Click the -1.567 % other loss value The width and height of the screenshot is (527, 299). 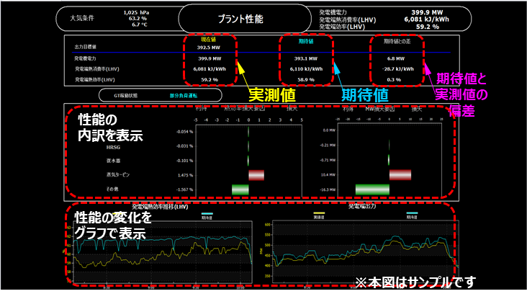click(185, 189)
